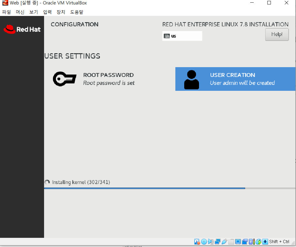Open the ROOT PASSWORD setting
This screenshot has height=247, width=296.
pos(94,79)
